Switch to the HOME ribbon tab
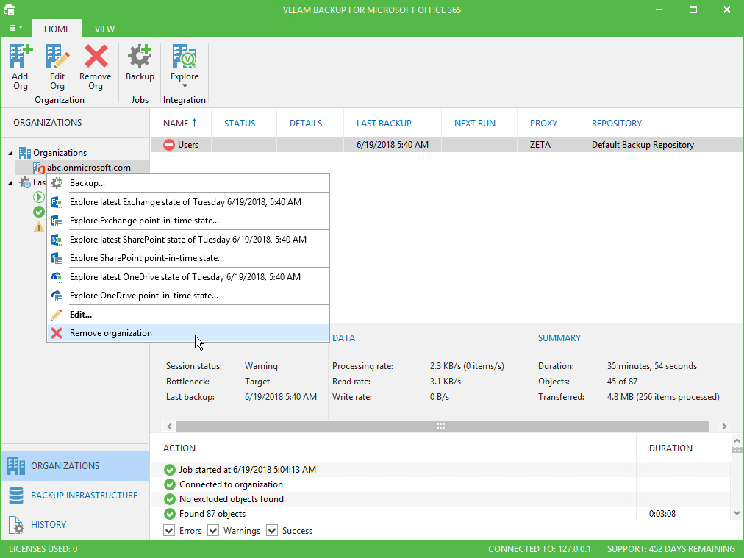744x558 pixels. pyautogui.click(x=57, y=29)
